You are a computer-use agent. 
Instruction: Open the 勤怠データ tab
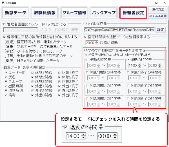pyautogui.click(x=15, y=13)
